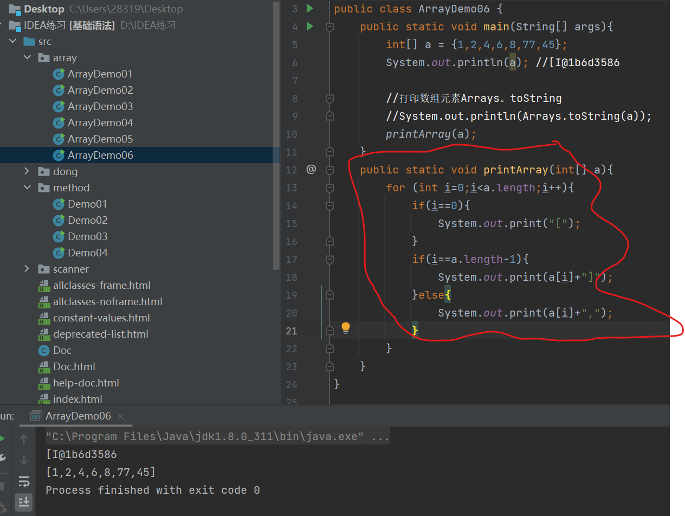
Task: Click line number 7 in the gutter
Action: [294, 80]
